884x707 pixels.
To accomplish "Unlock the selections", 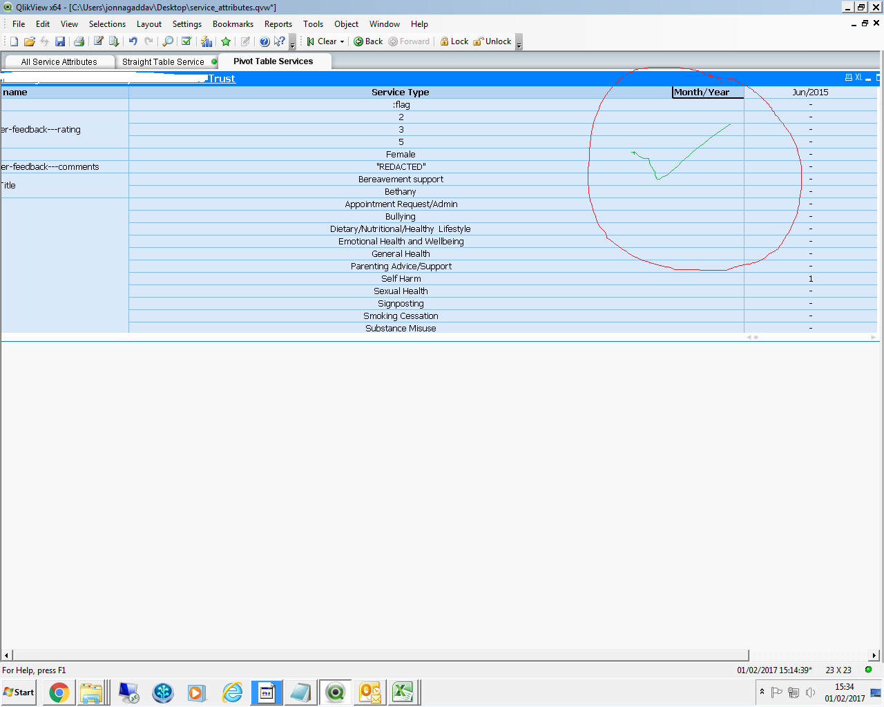I will coord(492,41).
